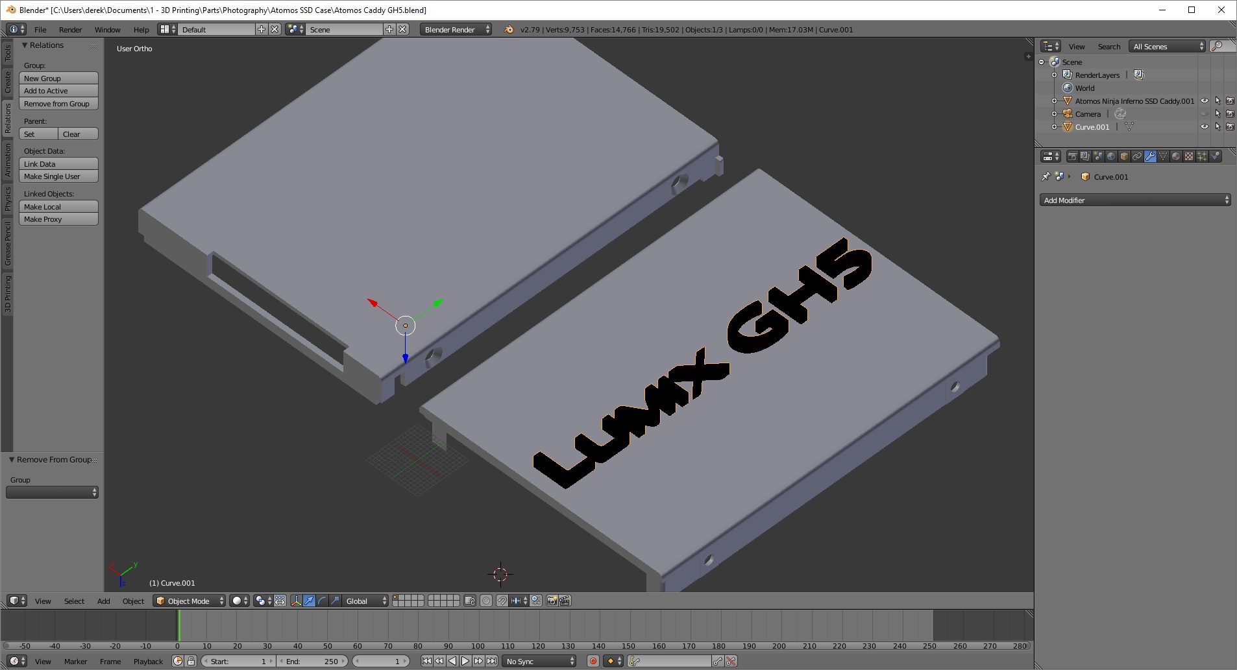Click the Make Single User button
Viewport: 1237px width, 670px height.
point(58,176)
